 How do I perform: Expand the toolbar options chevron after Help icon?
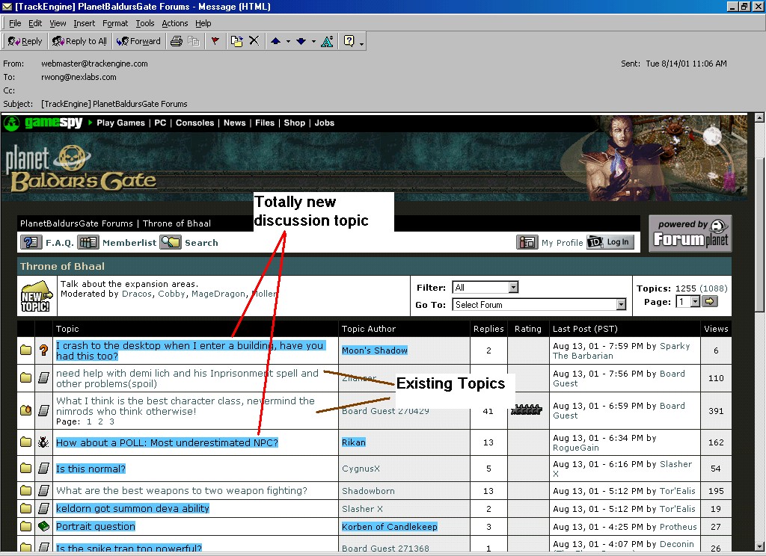tap(361, 44)
